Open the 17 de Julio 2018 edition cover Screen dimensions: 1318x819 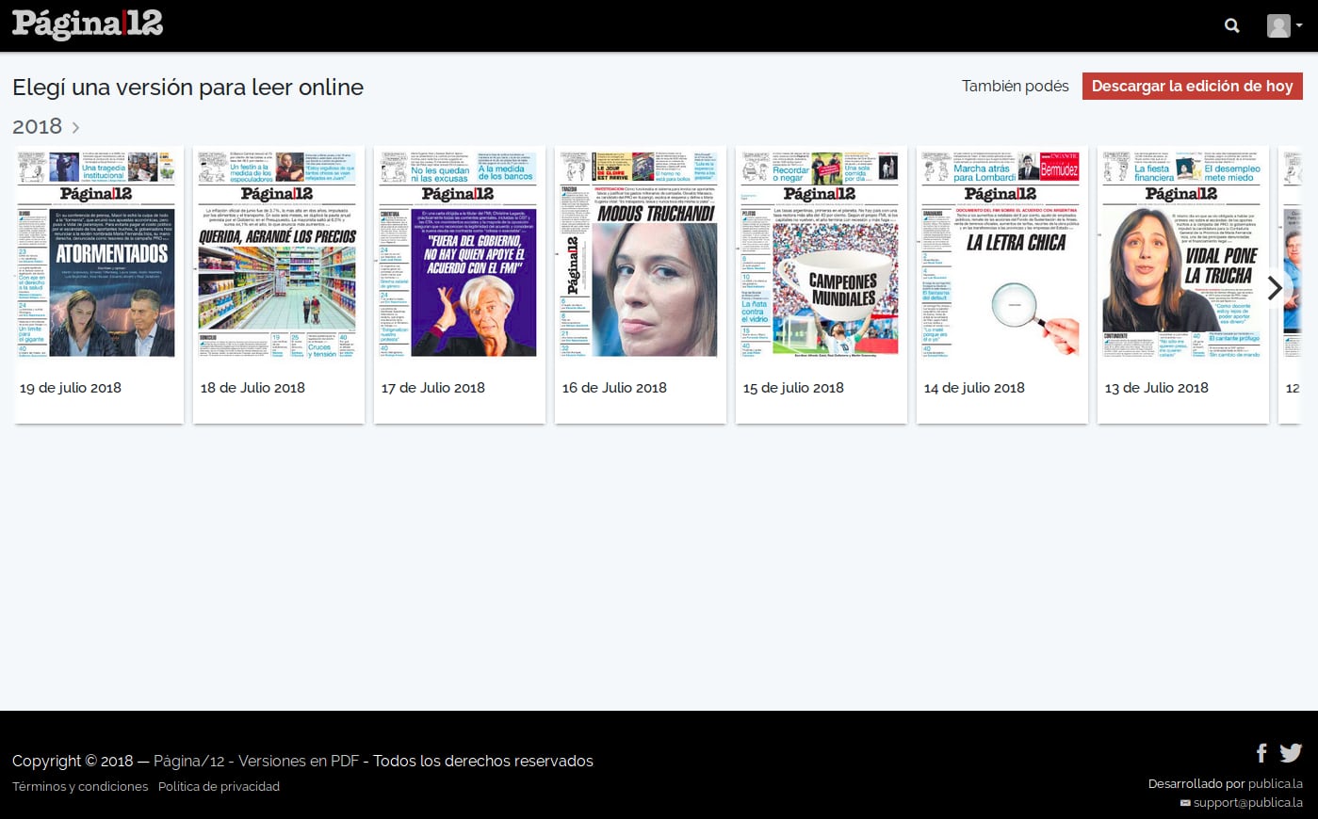[x=459, y=254]
